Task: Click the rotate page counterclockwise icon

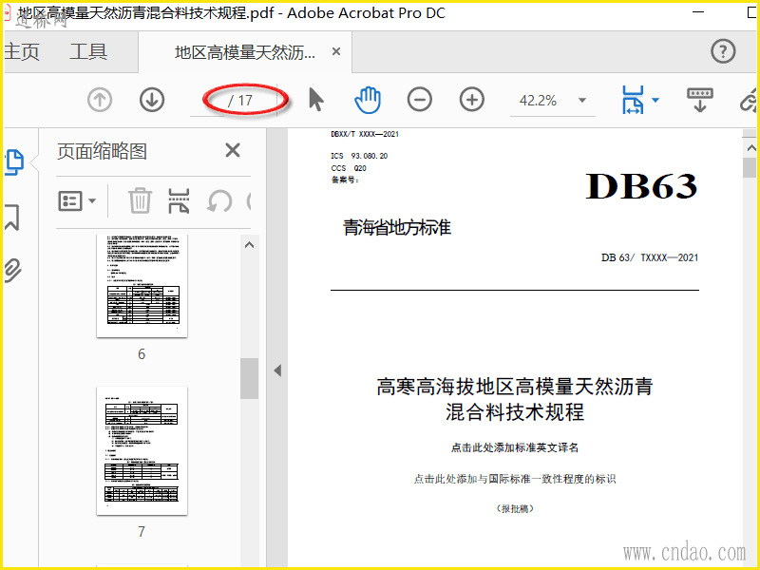Action: [x=219, y=200]
